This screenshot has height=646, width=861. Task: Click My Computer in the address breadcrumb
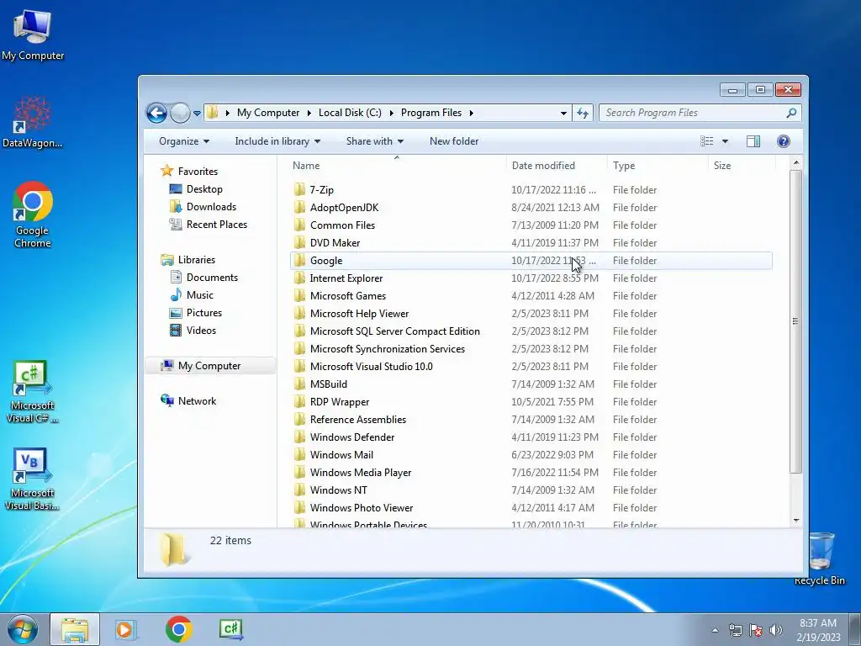tap(268, 113)
